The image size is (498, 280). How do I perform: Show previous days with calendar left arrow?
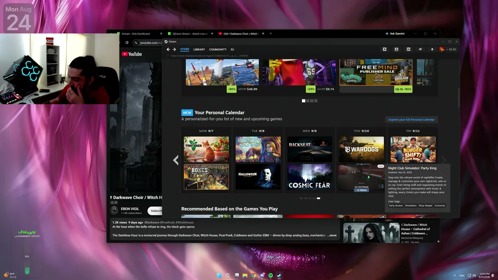176,160
